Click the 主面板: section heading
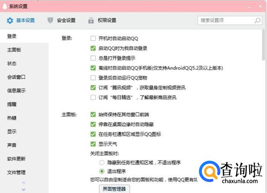 (x=69, y=115)
